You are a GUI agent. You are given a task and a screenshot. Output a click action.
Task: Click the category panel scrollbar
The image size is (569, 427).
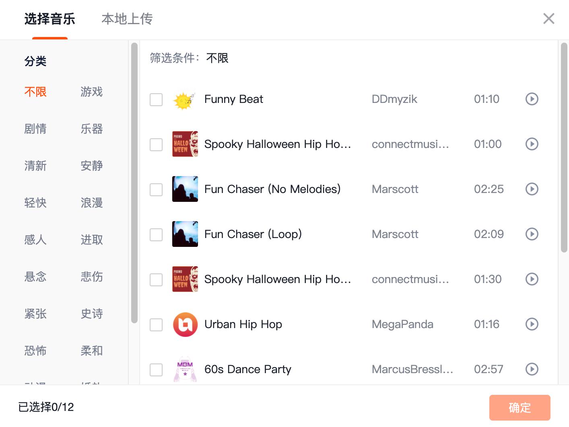click(x=134, y=183)
